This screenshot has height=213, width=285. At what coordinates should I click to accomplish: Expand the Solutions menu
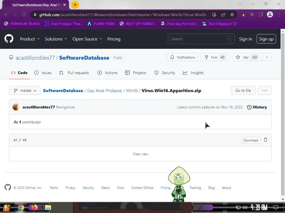point(56,39)
